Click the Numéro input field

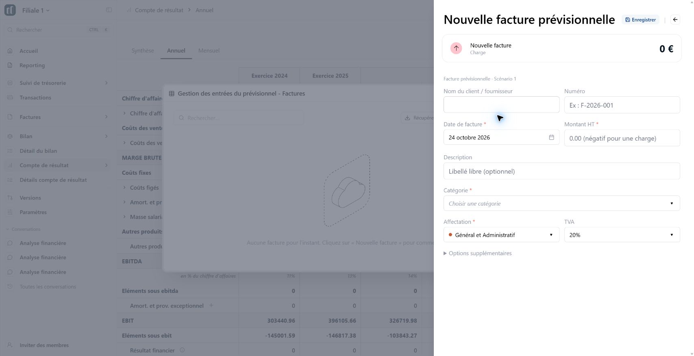tap(622, 105)
